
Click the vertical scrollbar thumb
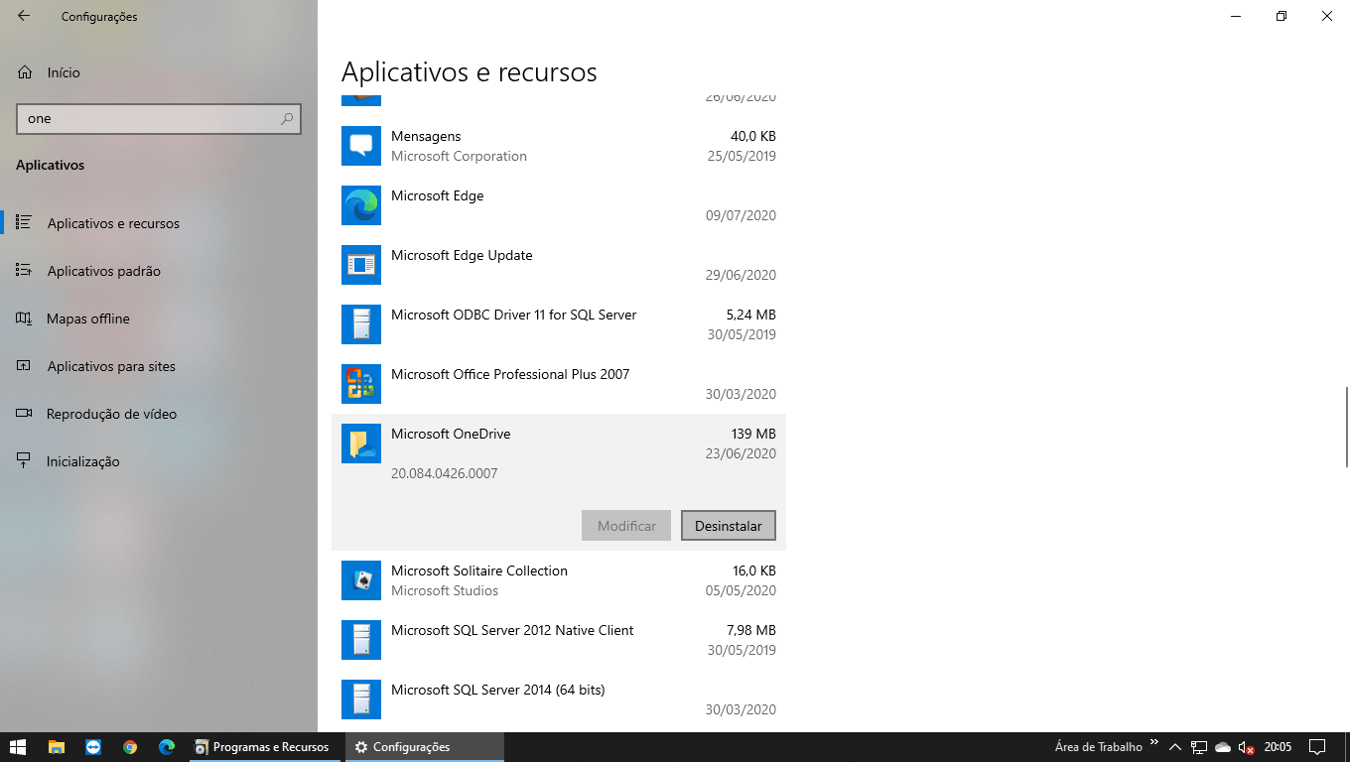coord(1346,427)
